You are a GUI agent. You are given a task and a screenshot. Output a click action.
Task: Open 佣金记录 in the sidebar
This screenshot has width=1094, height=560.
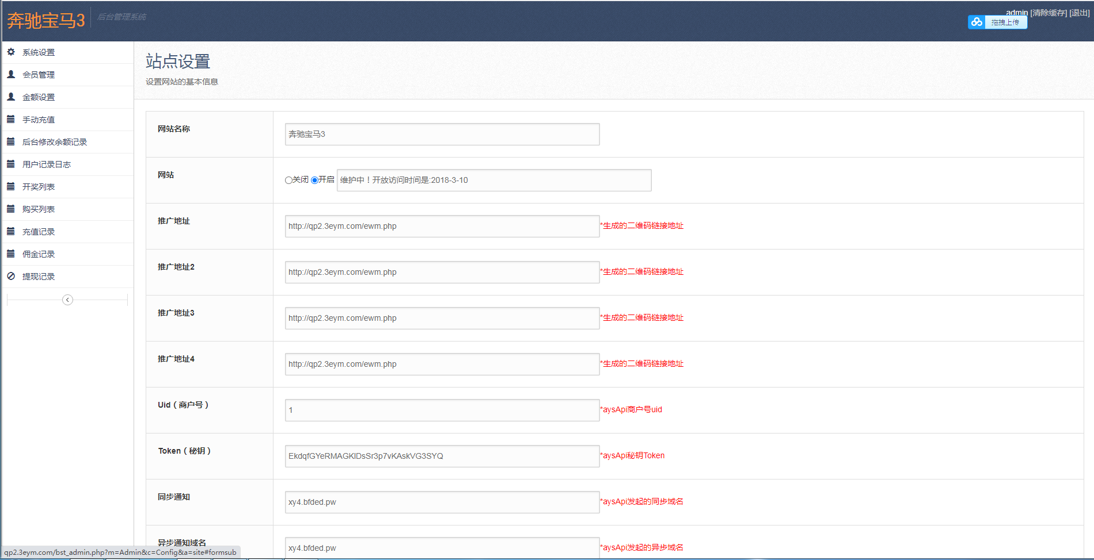coord(39,254)
